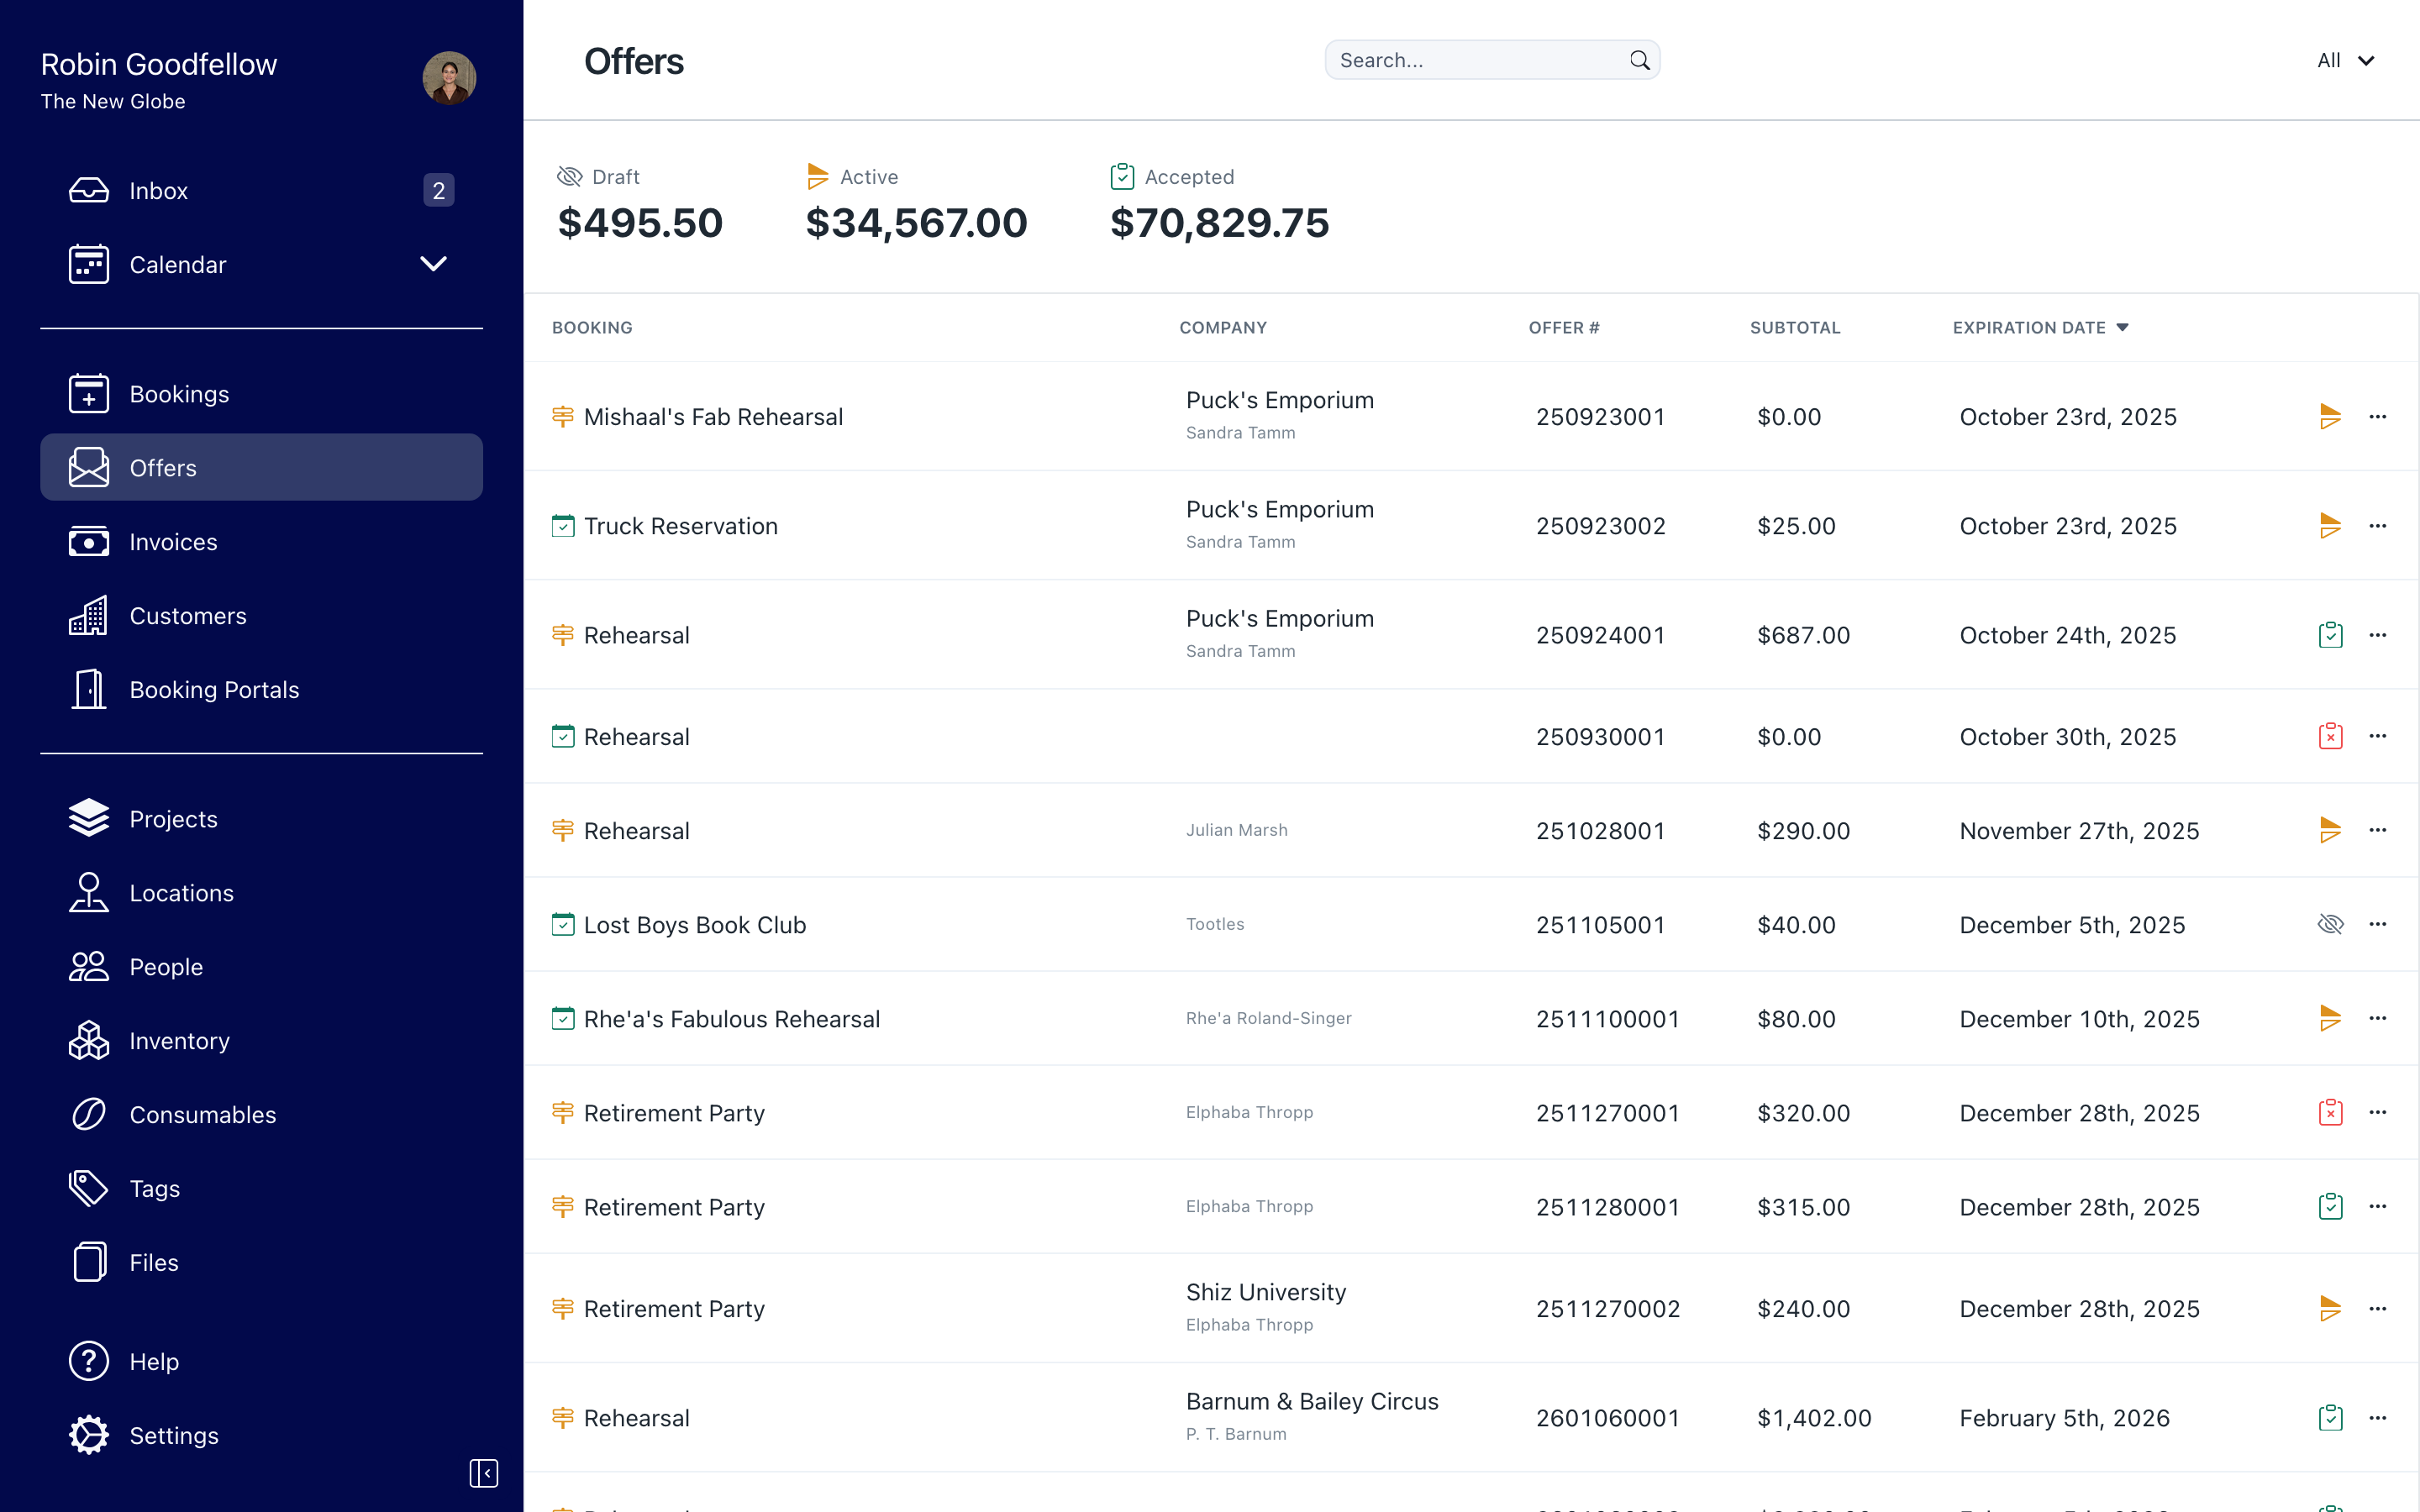Focus the Search offers field
This screenshot has width=2420, height=1512.
[1492, 60]
